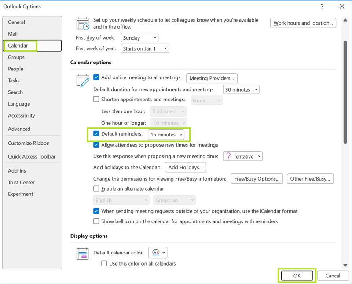The image size is (352, 284).
Task: Click the work schedule calendar-clock icon
Action: [83, 24]
